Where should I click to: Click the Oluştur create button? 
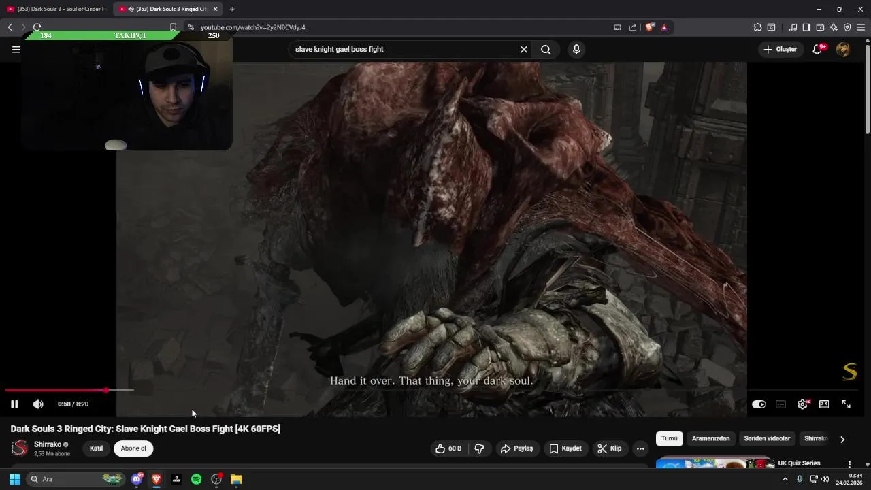click(780, 49)
